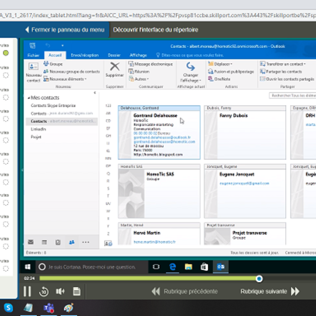Switch to Mail view icon
Image resolution: width=316 pixels, height=316 pixels.
(x=31, y=242)
